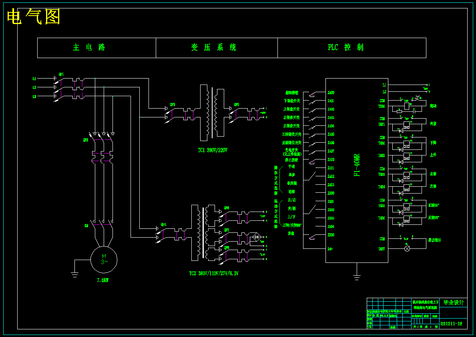
Task: Click drawing number 031211-16
Action: [451, 324]
